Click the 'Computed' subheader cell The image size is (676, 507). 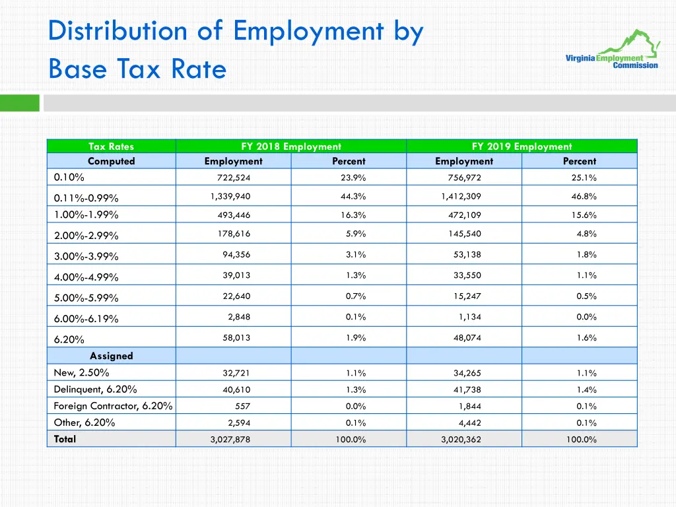111,161
